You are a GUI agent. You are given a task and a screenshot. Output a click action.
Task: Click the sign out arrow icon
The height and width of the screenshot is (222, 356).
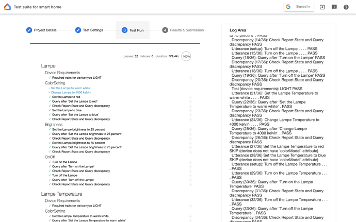[322, 7]
